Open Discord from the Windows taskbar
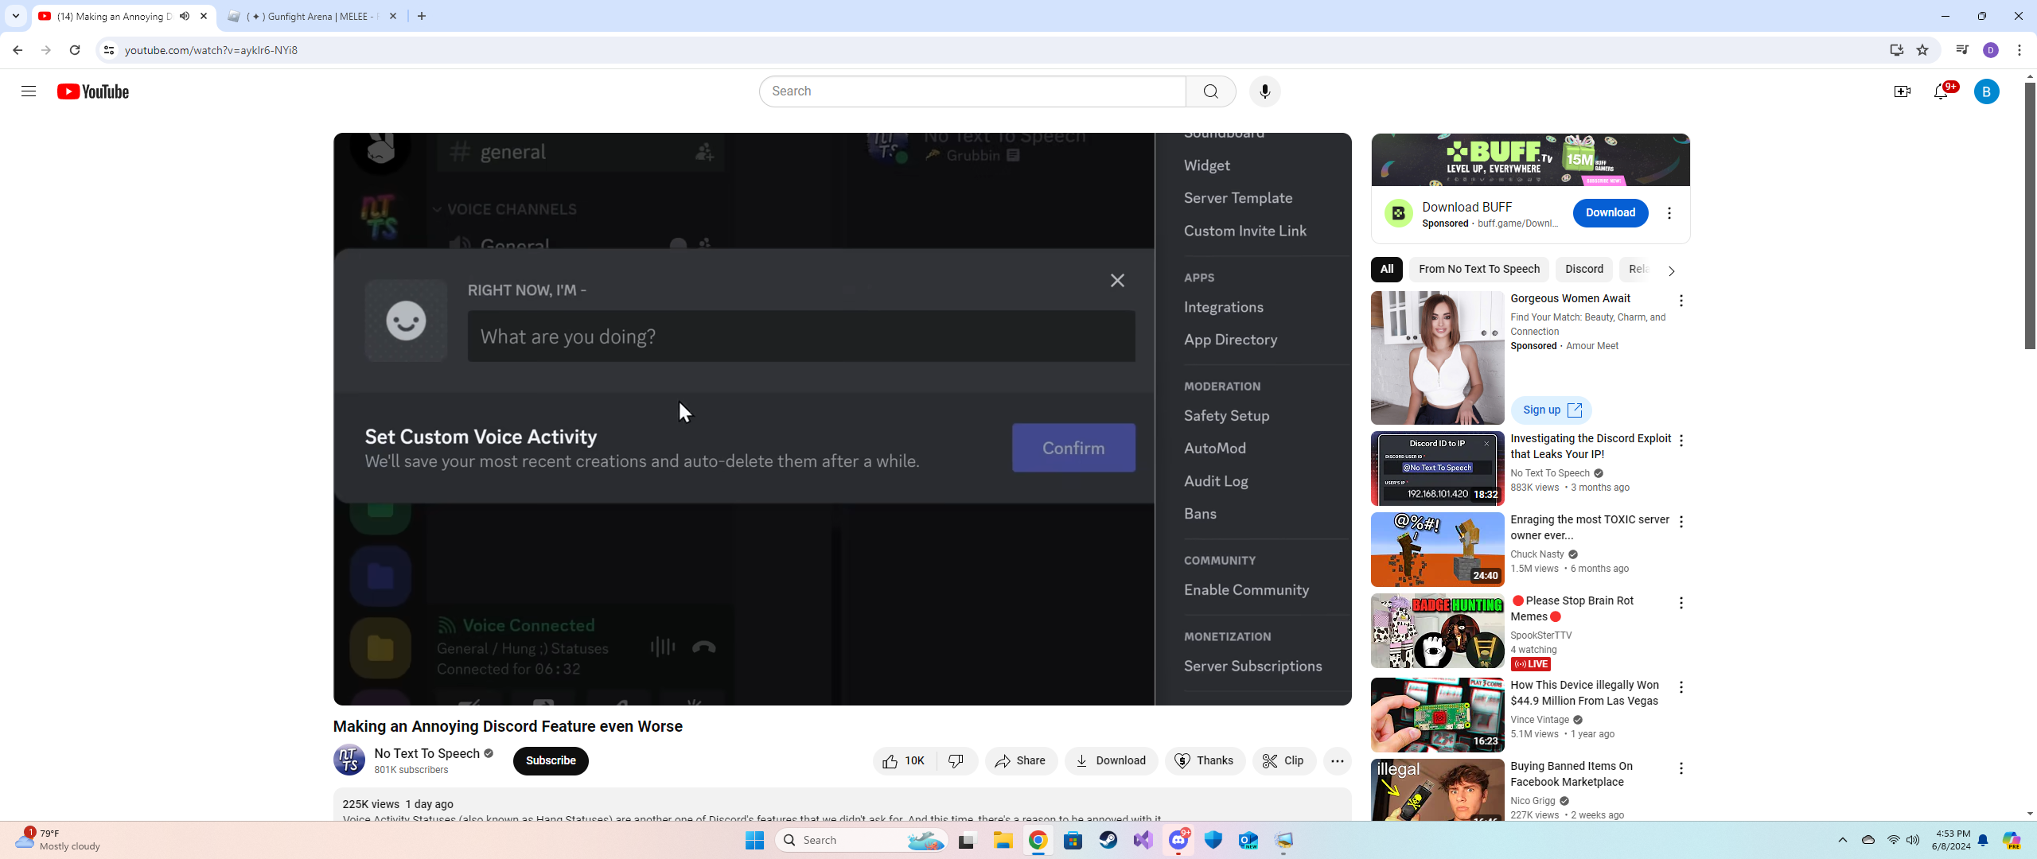 coord(1178,840)
